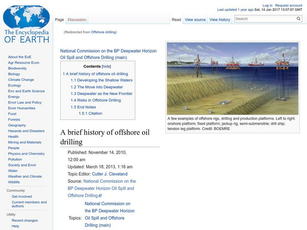Open Food sidebar topic
Viewport: 307px width, 230px height.
tap(12, 113)
